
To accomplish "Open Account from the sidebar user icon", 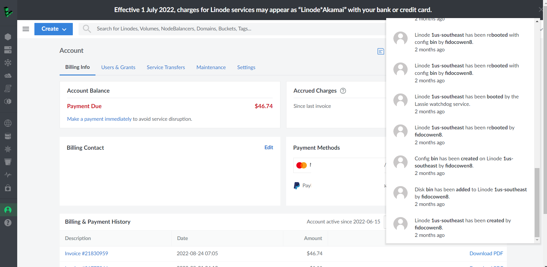I will [8, 210].
